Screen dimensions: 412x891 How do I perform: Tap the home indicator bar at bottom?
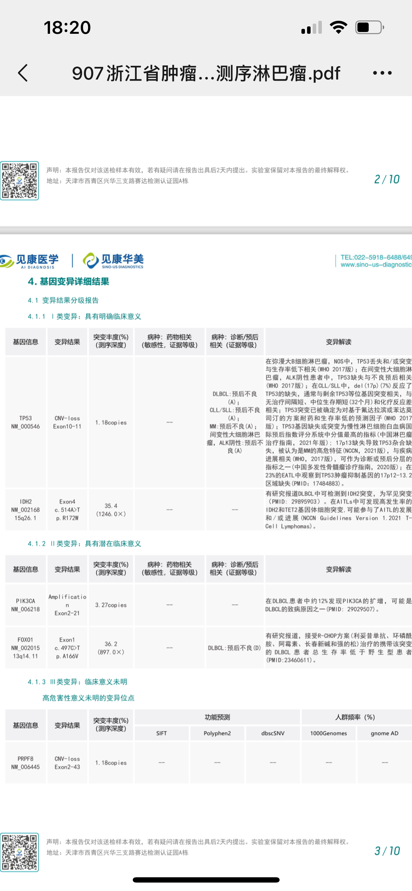tap(206, 880)
